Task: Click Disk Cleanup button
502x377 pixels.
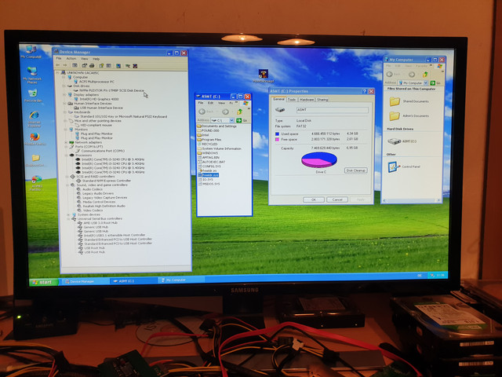Action: (x=355, y=170)
